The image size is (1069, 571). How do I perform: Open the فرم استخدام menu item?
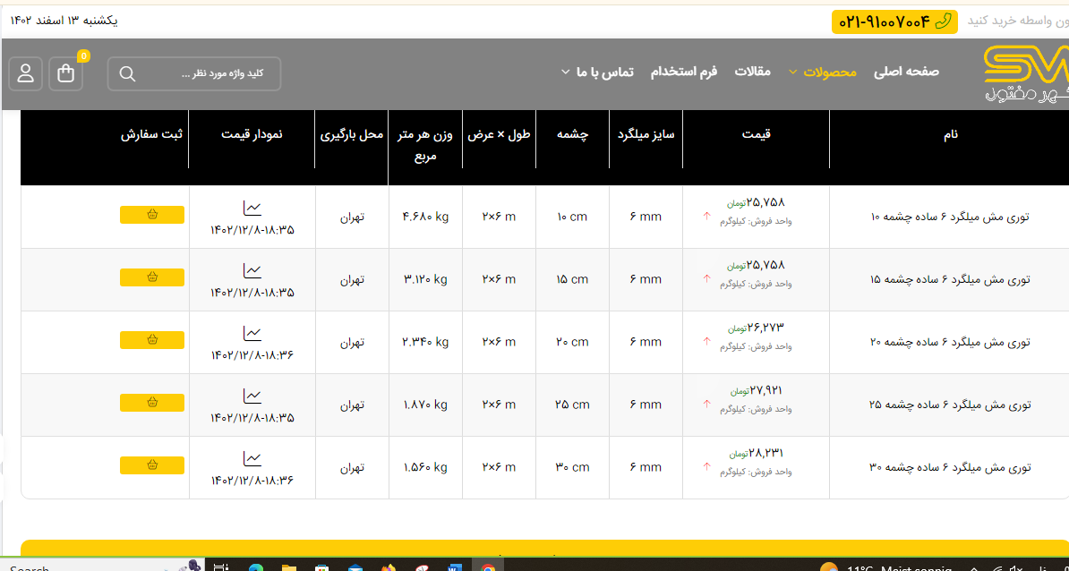(x=684, y=72)
